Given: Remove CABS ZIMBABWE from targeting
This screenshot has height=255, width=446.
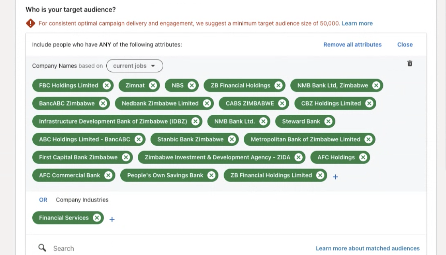Looking at the screenshot, I should click(x=282, y=104).
